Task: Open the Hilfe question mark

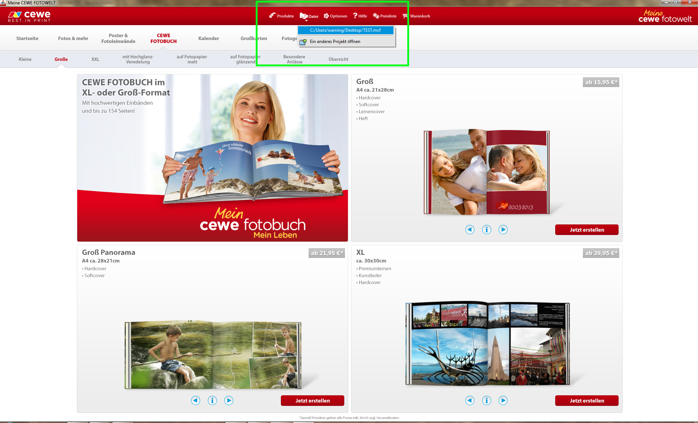Action: pos(360,16)
